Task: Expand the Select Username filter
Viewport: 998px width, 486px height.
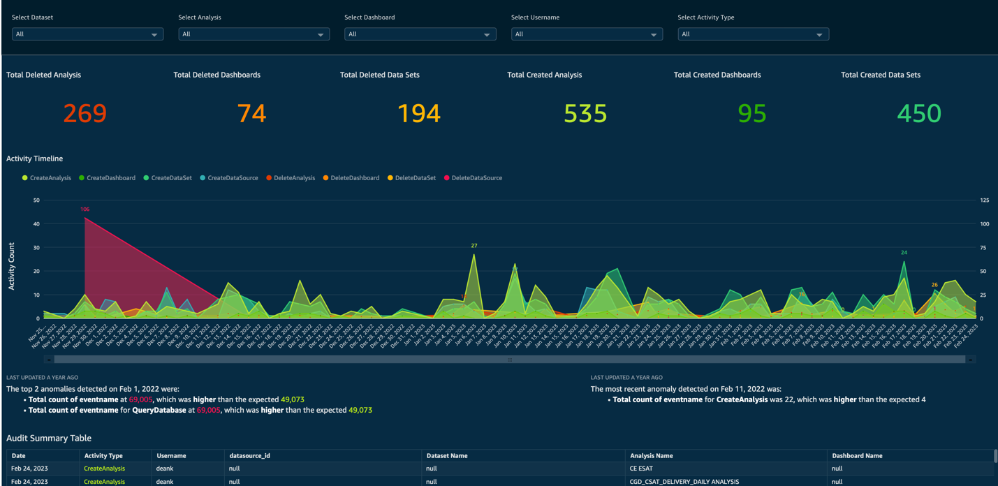Action: (587, 34)
